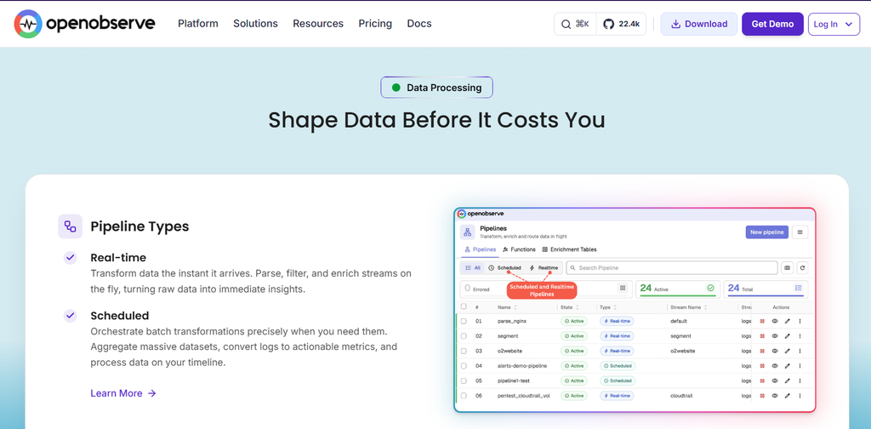
Task: View the o2website pipeline with the eye icon
Action: coord(774,351)
